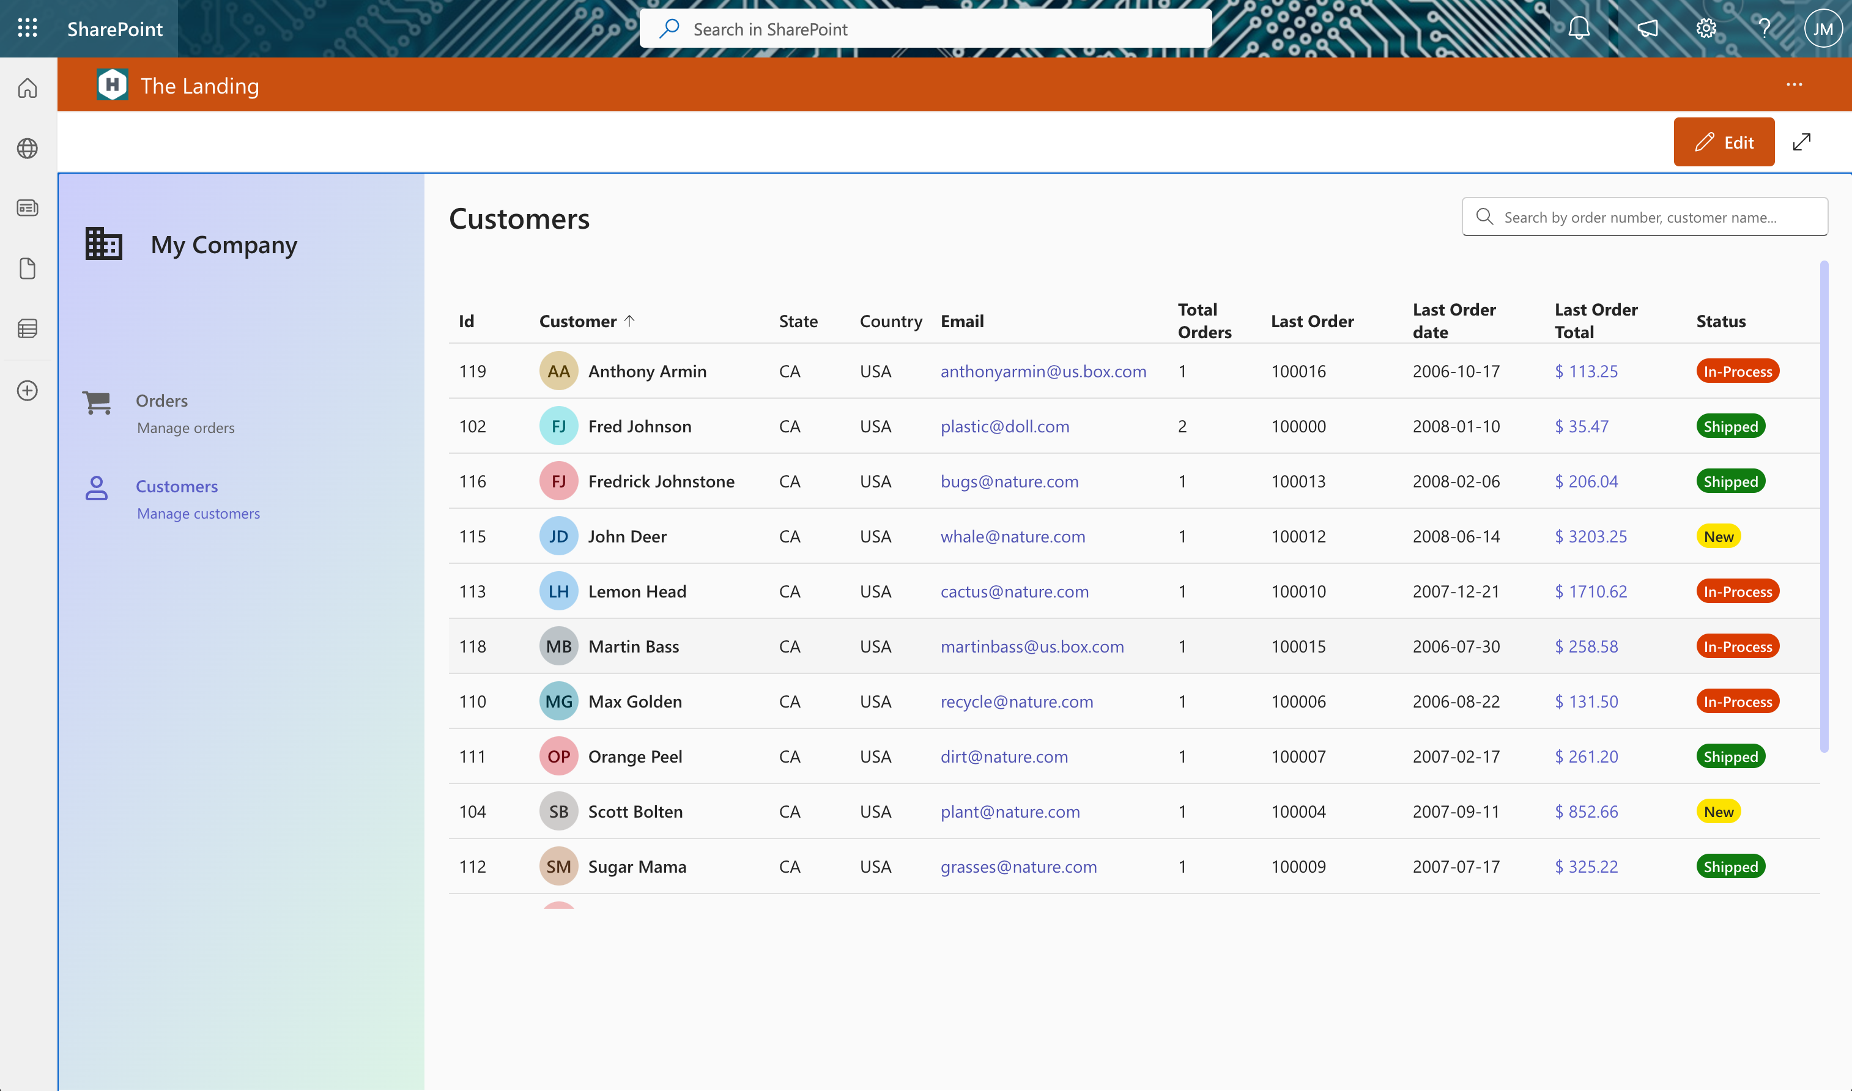Click email cactus@nature.com
Viewport: 1852px width, 1091px height.
[1014, 592]
